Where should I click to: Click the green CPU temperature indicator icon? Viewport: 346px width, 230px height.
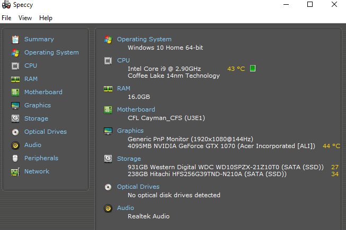tap(253, 68)
